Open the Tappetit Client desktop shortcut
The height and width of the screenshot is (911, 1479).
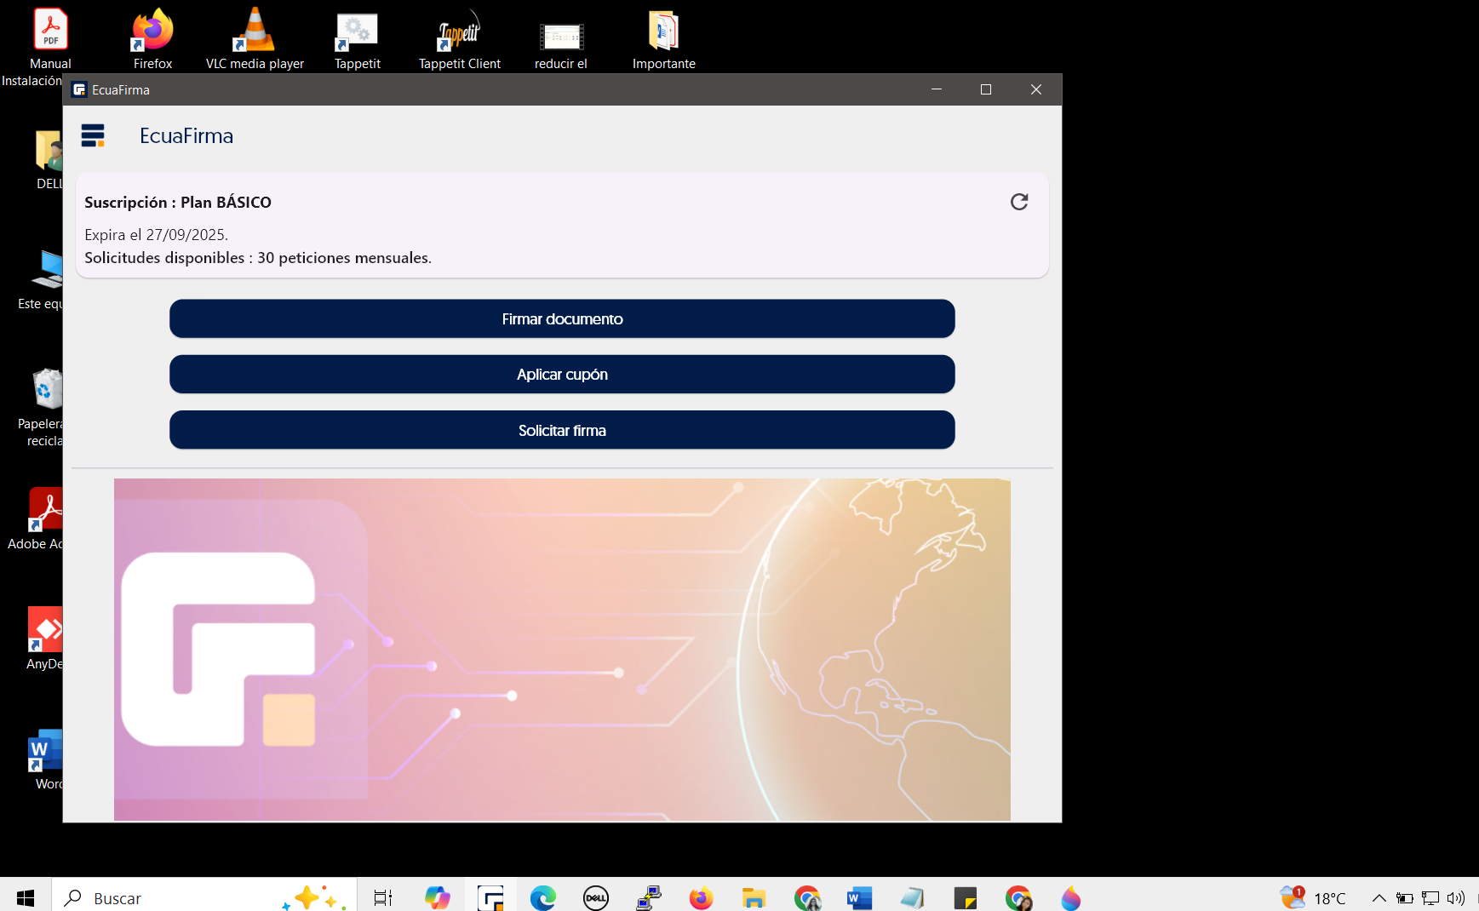point(460,39)
